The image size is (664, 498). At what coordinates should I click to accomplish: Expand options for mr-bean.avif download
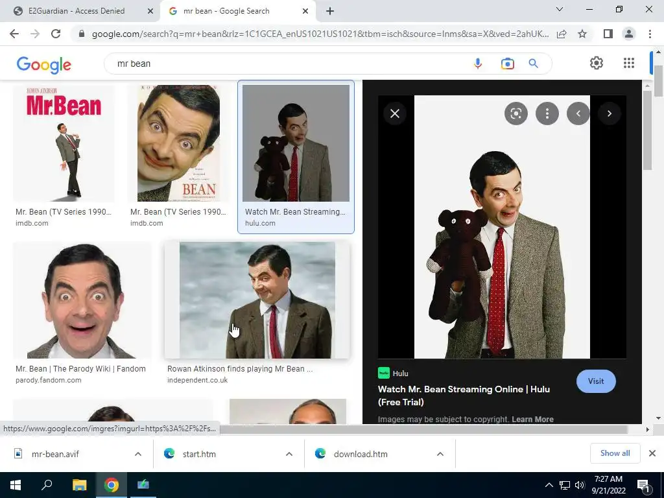[138, 454]
